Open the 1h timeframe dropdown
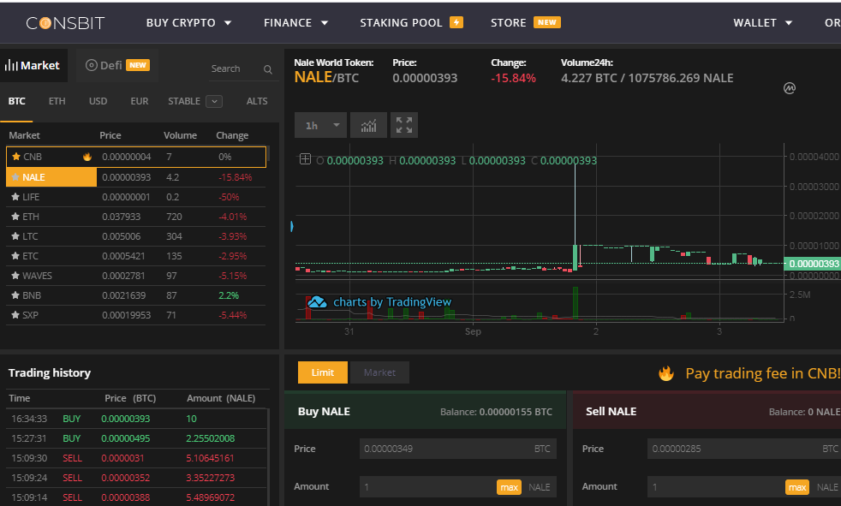Screen dimensions: 841x506 pyautogui.click(x=320, y=126)
